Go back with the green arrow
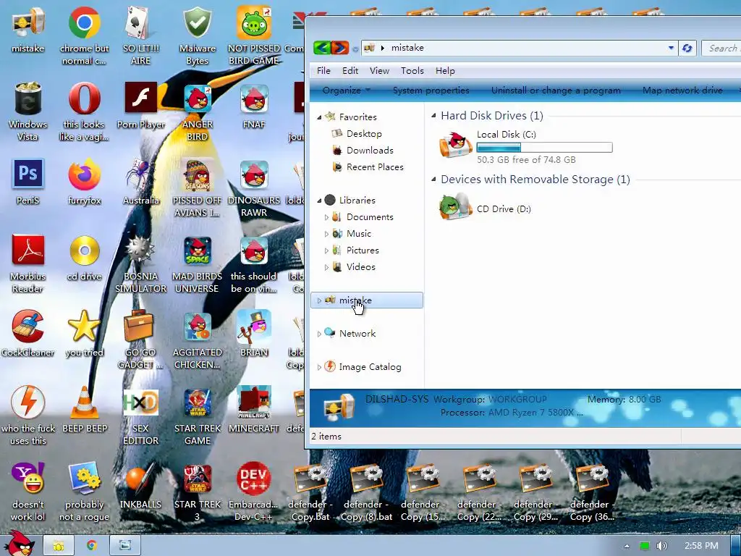The image size is (741, 556). (322, 48)
